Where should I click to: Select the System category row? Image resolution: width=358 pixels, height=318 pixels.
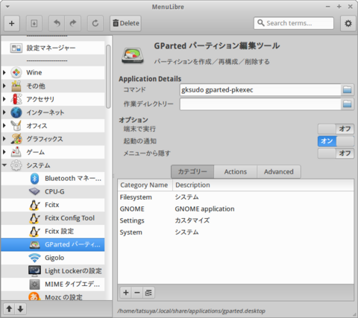tap(236, 232)
